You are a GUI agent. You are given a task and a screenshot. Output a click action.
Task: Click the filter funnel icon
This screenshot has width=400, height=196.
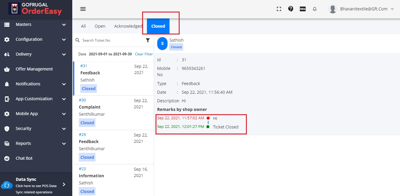pyautogui.click(x=148, y=40)
